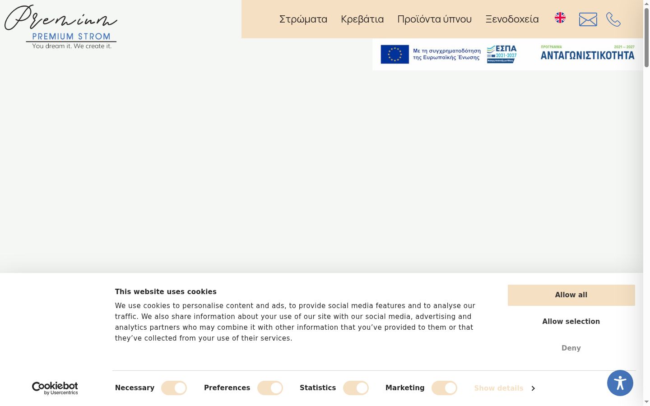Click the scrollbar down arrow
The width and height of the screenshot is (650, 406).
646,401
